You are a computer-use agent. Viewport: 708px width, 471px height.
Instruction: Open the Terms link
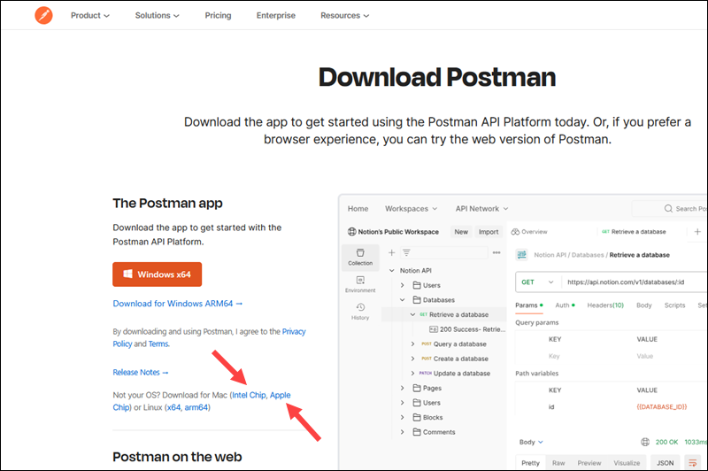(158, 344)
